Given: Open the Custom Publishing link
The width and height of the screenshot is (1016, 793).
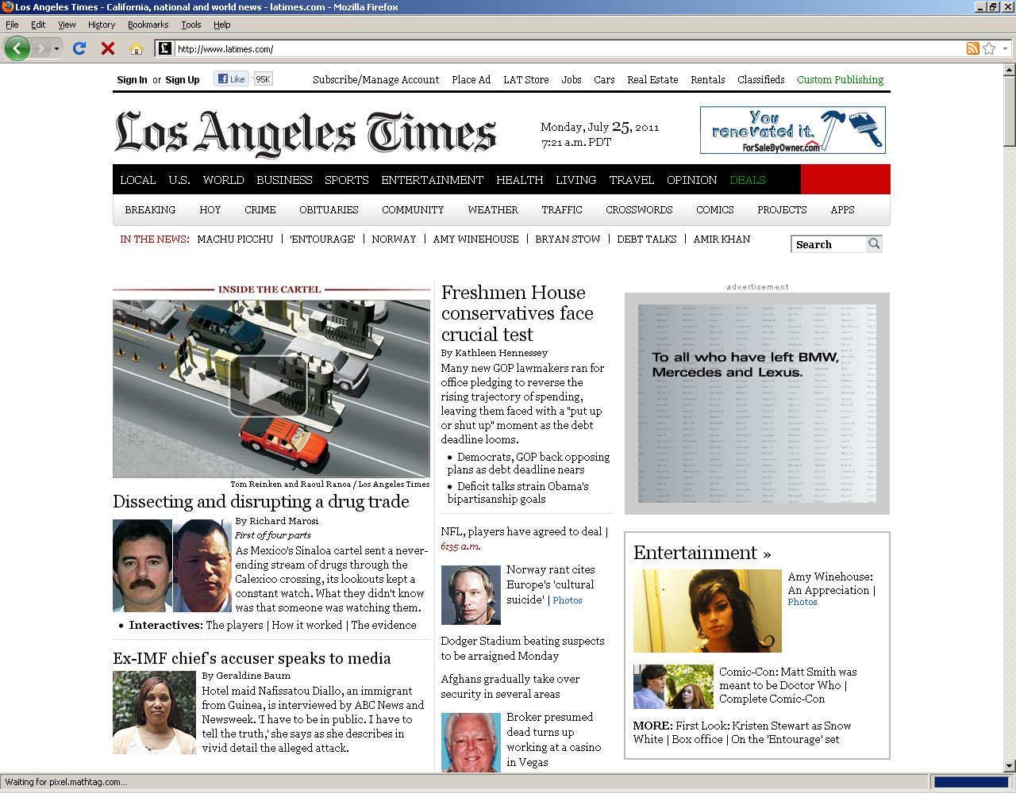Looking at the screenshot, I should (840, 80).
